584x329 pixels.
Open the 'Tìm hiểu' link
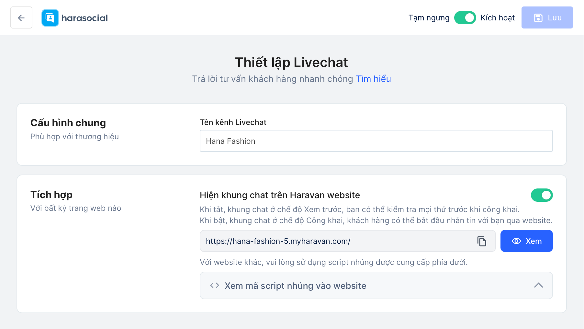tap(373, 79)
